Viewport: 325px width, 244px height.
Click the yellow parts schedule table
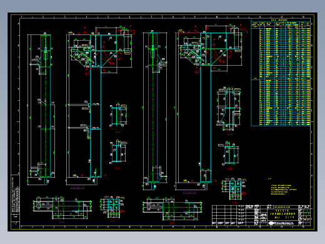pyautogui.click(x=281, y=72)
